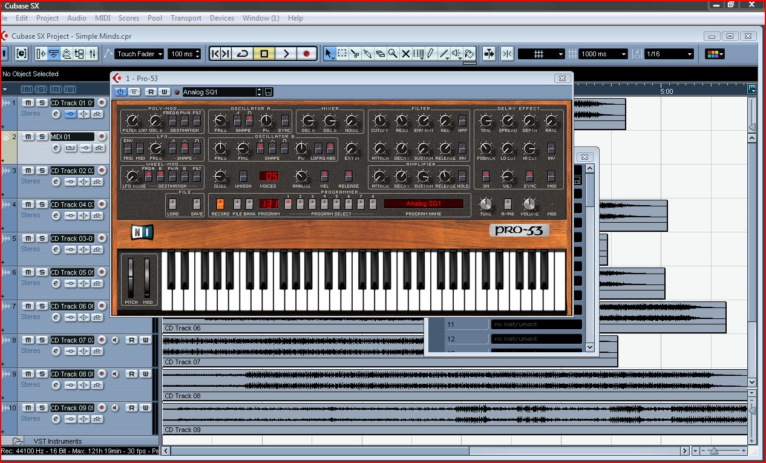
Task: Click the filter CUTOFF knob
Action: click(380, 120)
